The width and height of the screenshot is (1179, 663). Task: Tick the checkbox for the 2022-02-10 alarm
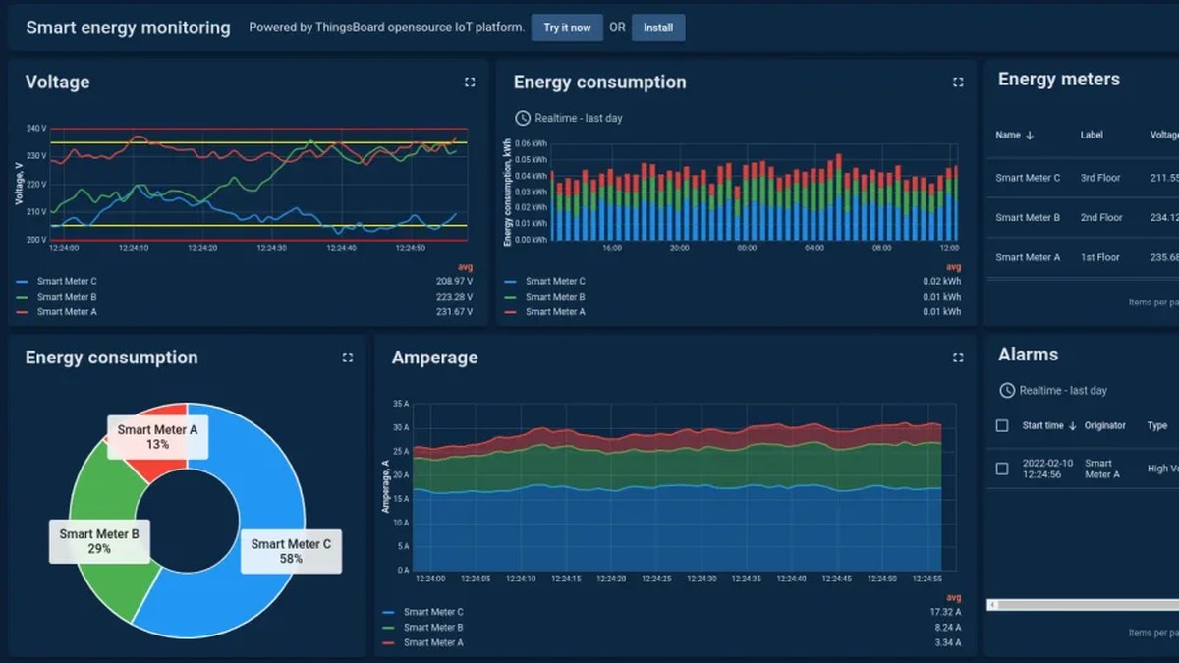pos(1002,469)
